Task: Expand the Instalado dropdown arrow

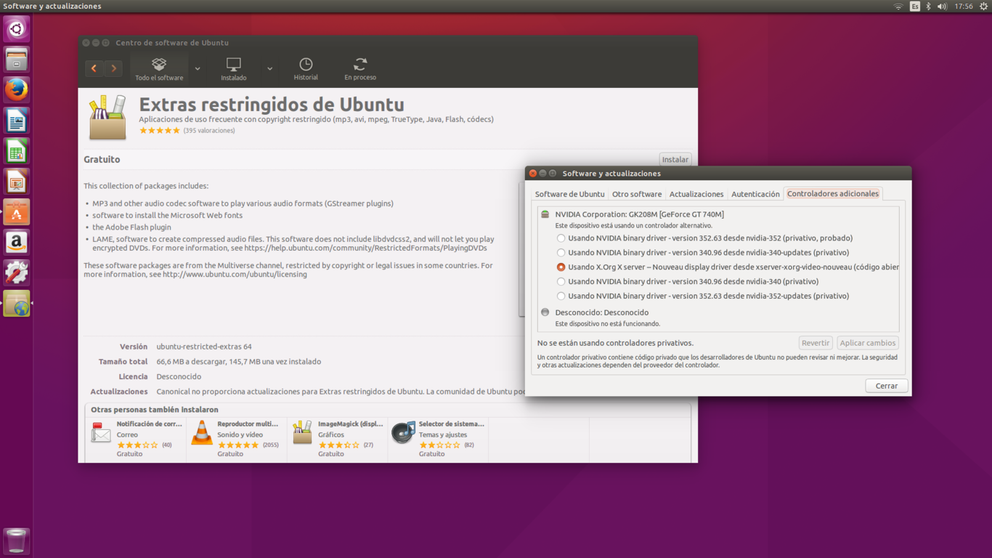Action: 269,69
